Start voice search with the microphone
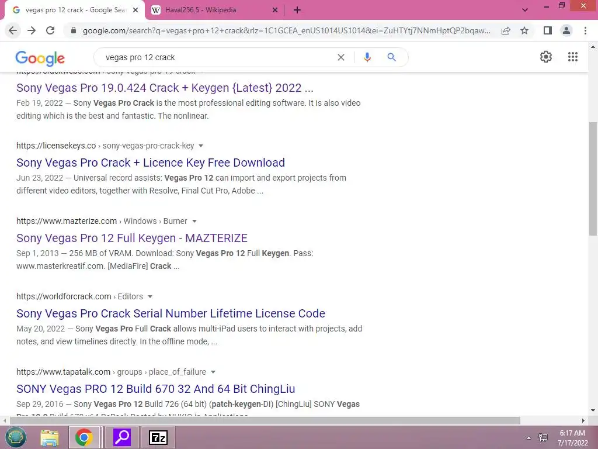 (367, 57)
